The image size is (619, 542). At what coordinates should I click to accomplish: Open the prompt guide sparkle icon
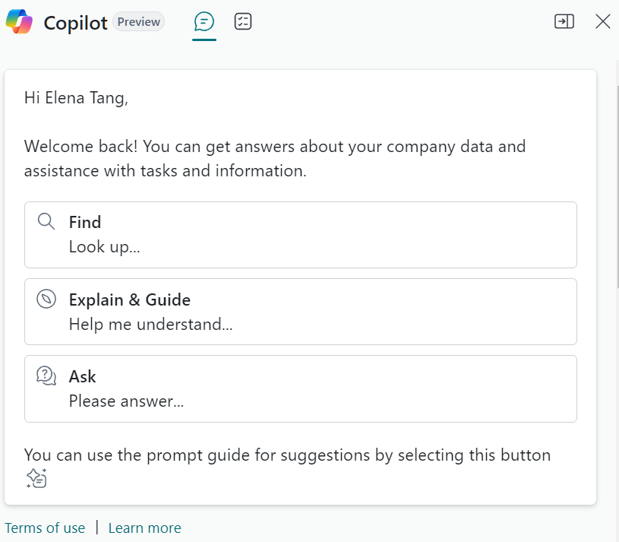coord(36,478)
